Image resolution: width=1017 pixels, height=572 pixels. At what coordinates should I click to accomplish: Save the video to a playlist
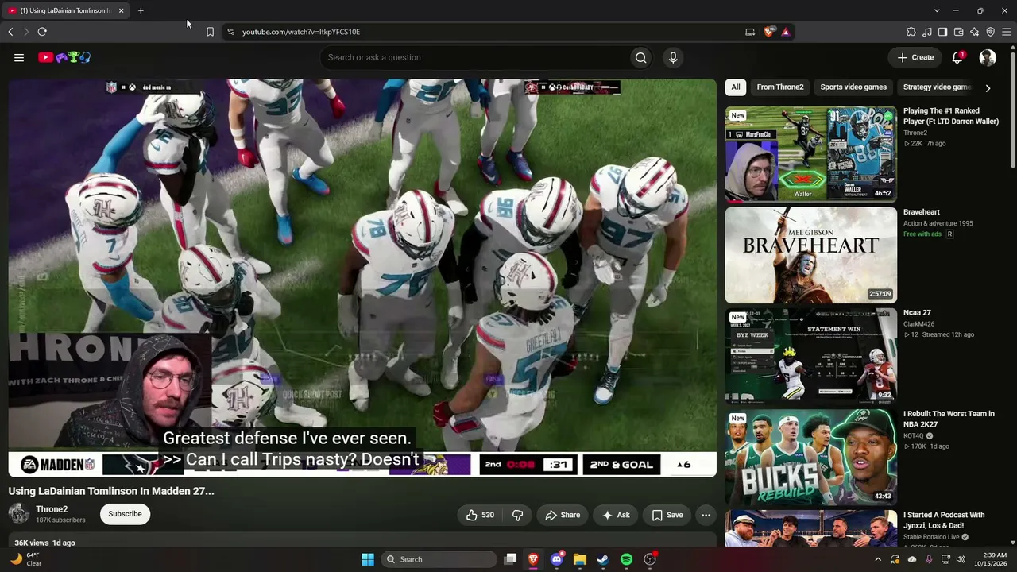click(667, 515)
